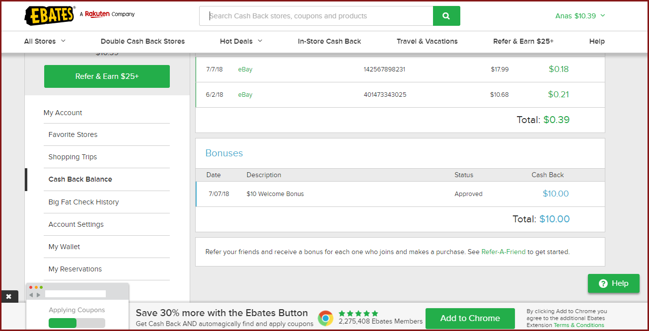The width and height of the screenshot is (649, 331).
Task: Click the Ebates logo
Action: pyautogui.click(x=50, y=15)
